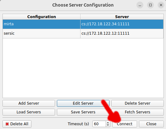The height and width of the screenshot is (129, 166).
Task: Select the sersic configuration row
Action: coord(83,33)
